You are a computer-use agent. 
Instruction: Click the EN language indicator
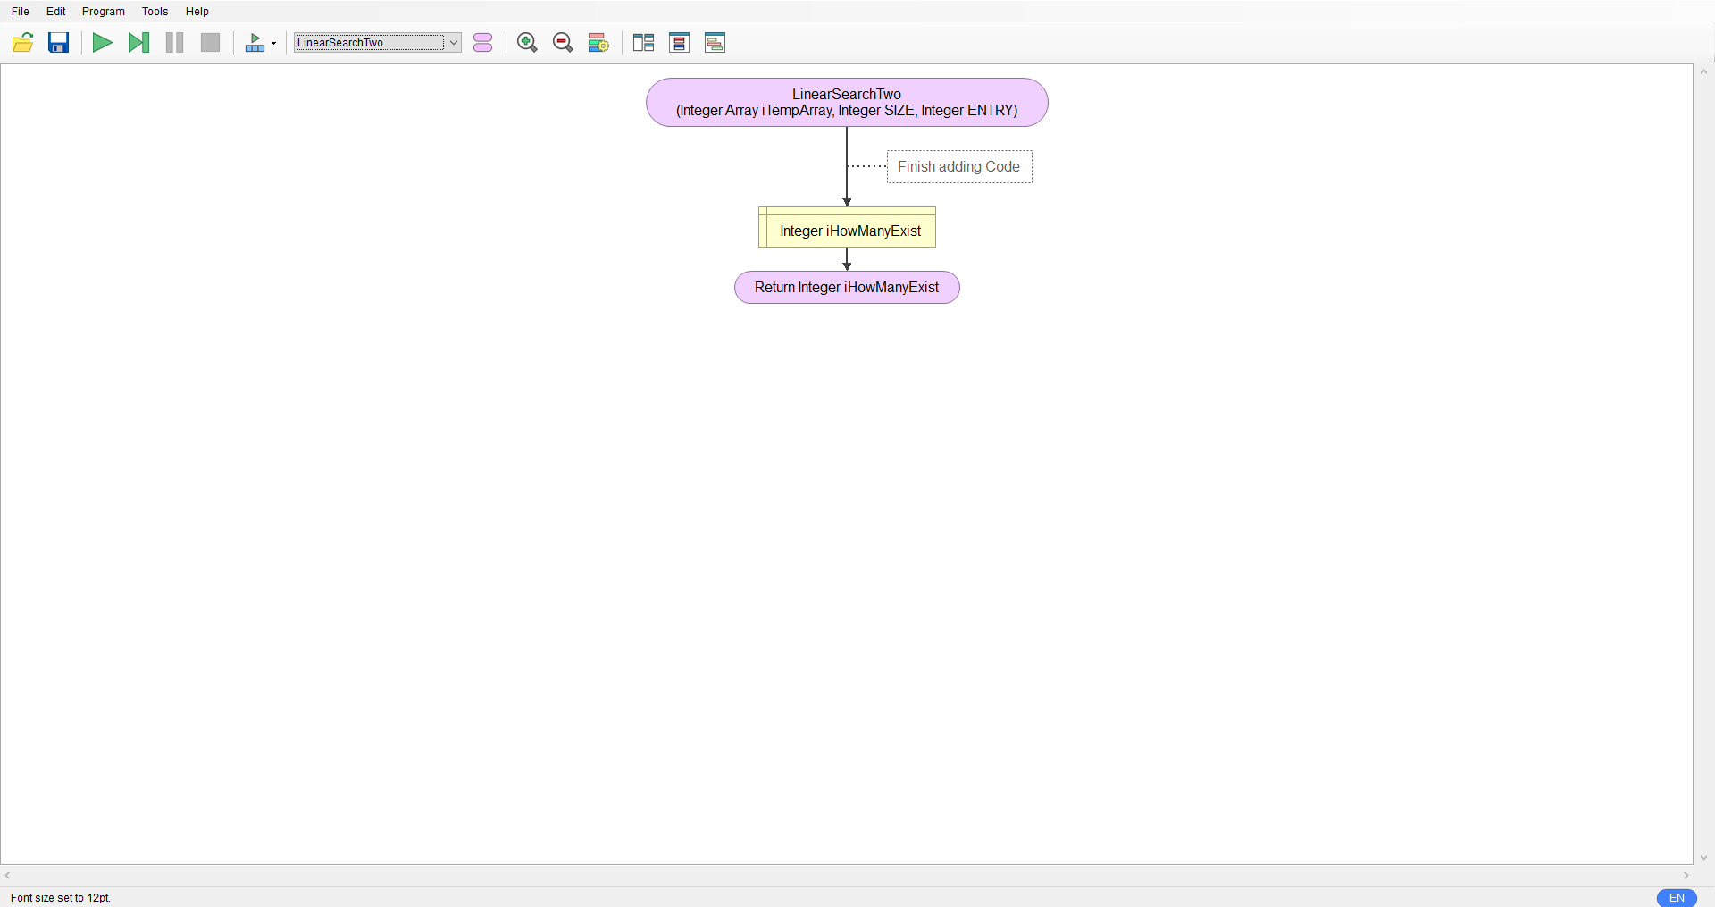point(1677,898)
